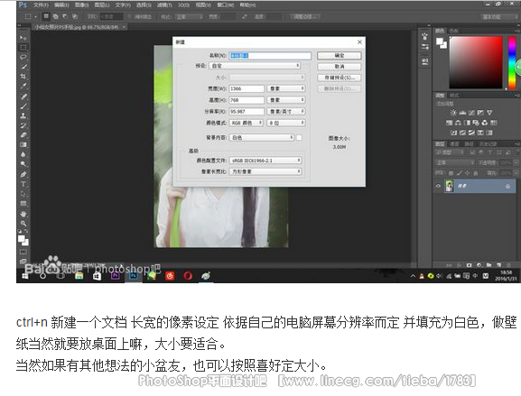Click the document name input field
This screenshot has height=396, width=521.
tap(271, 55)
